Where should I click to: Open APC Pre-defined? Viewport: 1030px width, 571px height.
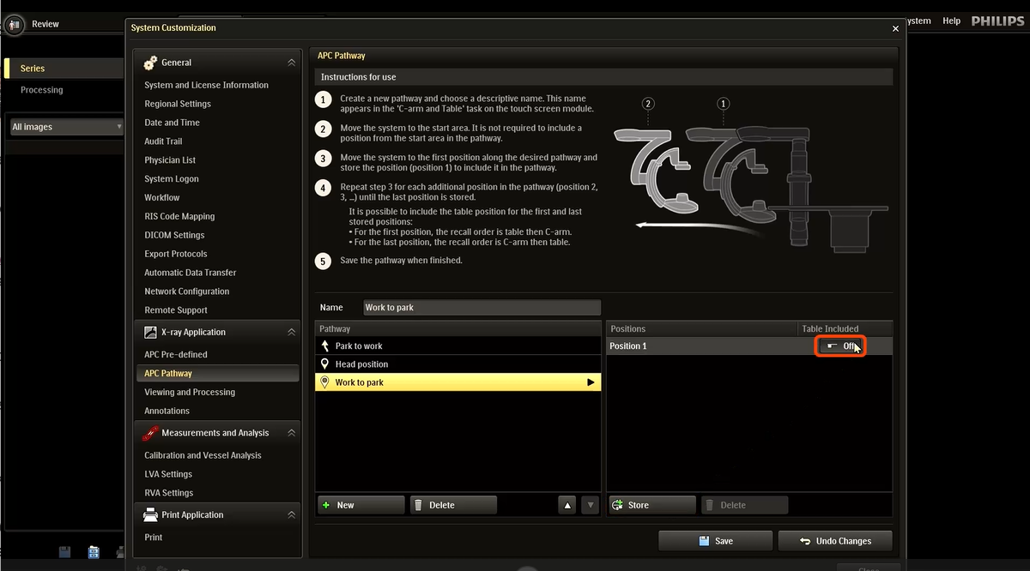pyautogui.click(x=176, y=355)
